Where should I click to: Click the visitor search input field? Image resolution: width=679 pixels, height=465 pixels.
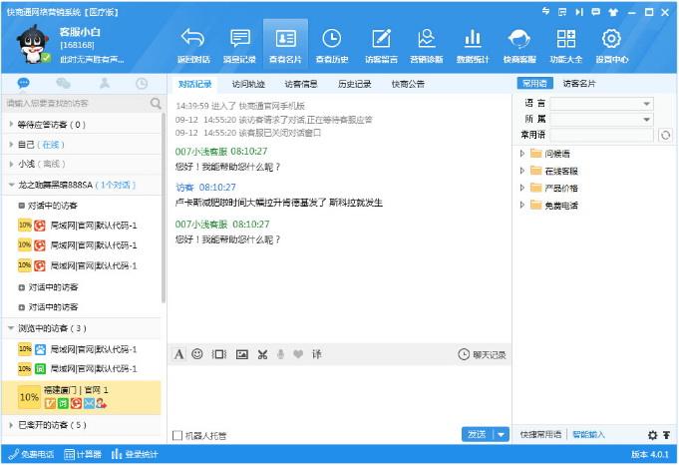click(x=76, y=103)
